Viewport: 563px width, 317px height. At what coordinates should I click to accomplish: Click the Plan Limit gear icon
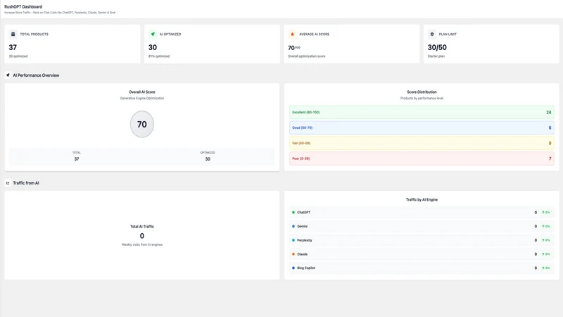pyautogui.click(x=432, y=34)
